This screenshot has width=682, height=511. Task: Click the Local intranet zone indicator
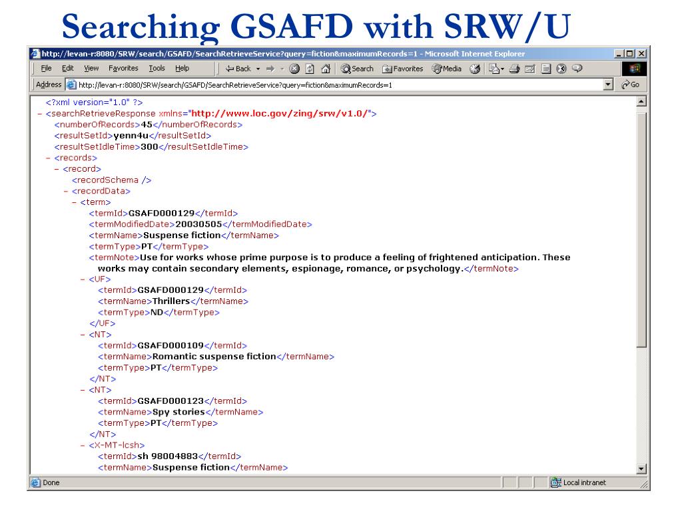click(x=579, y=483)
